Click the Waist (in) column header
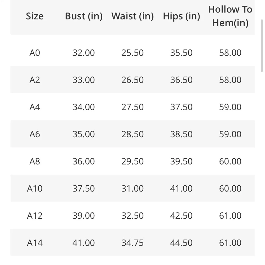The width and height of the screenshot is (265, 265). point(132,16)
